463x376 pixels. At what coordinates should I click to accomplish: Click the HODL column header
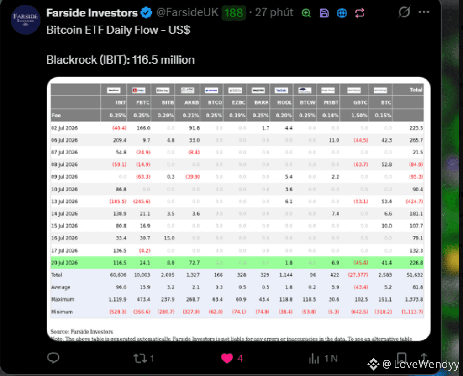(x=284, y=102)
